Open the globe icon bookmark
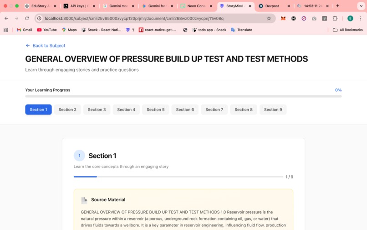This screenshot has width=367, height=230. pyautogui.click(x=185, y=30)
